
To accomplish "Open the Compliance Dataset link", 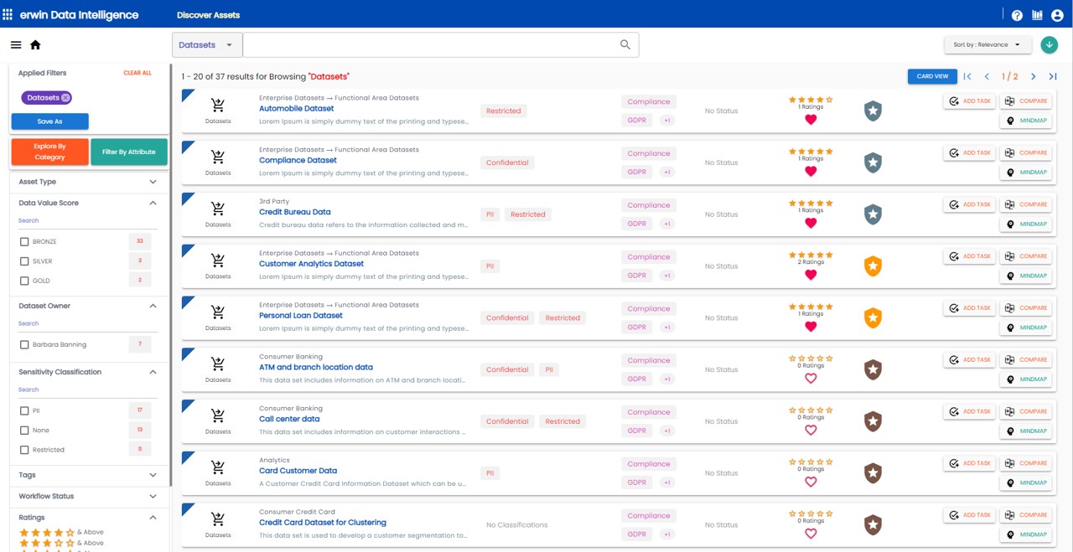I will click(297, 160).
